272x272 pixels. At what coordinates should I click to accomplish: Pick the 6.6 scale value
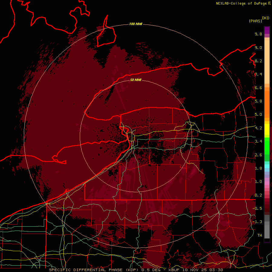point(258,88)
